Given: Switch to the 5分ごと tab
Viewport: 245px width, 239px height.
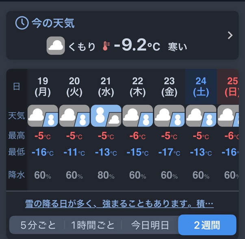Looking at the screenshot, I should [x=38, y=225].
